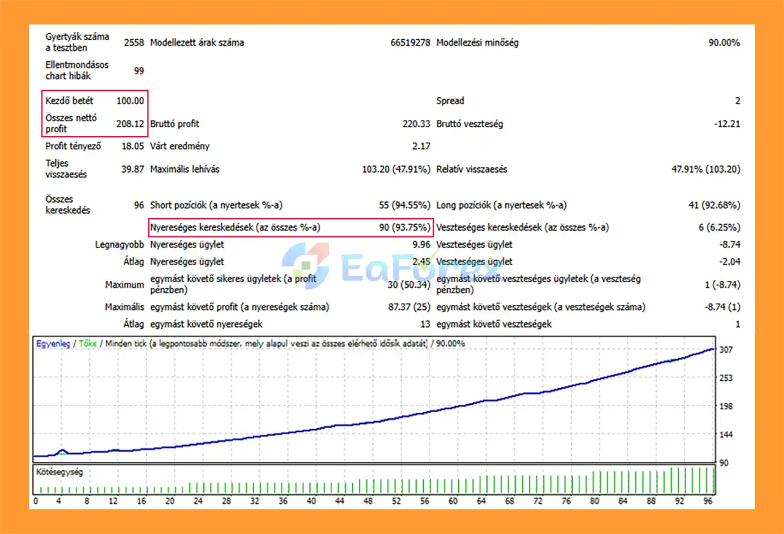Click the Bruttó profit value 220.33
Image resolution: width=784 pixels, height=534 pixels.
[x=417, y=124]
